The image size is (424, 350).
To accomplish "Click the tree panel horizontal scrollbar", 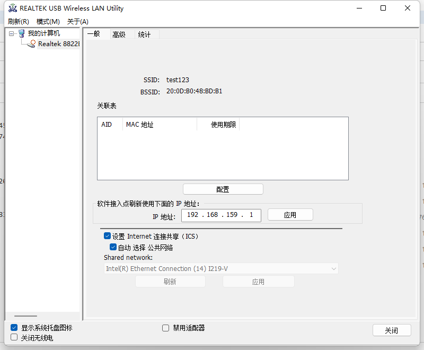I will coord(25,316).
